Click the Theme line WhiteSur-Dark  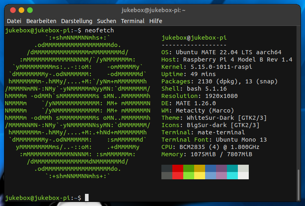(214, 118)
